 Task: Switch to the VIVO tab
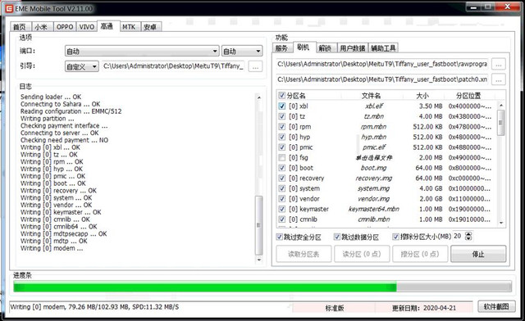(x=86, y=27)
